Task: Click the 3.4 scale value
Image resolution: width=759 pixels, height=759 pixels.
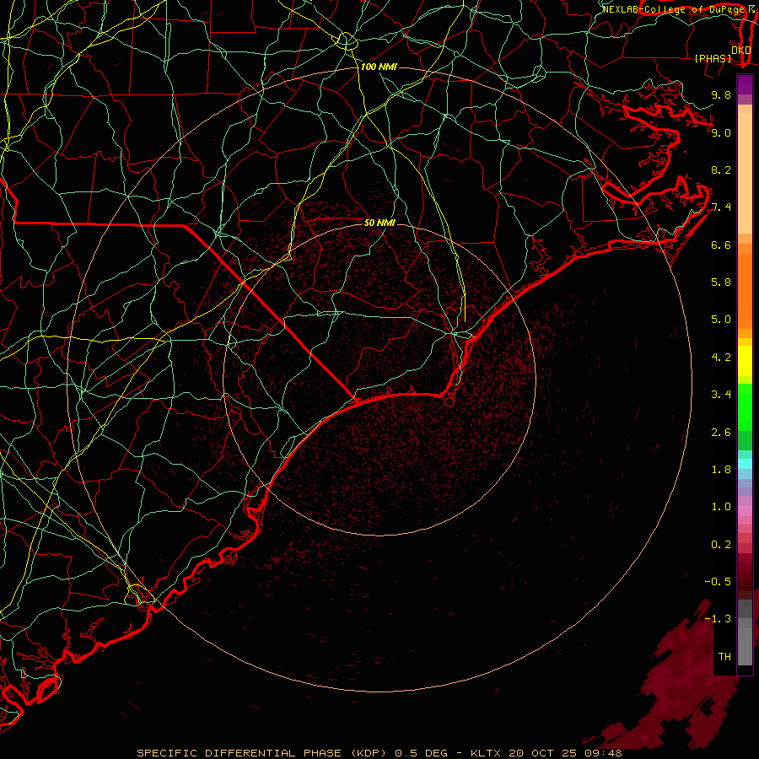Action: click(721, 395)
